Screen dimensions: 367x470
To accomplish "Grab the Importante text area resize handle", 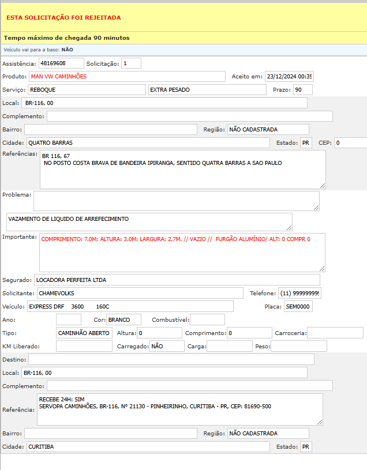I will tap(323, 268).
